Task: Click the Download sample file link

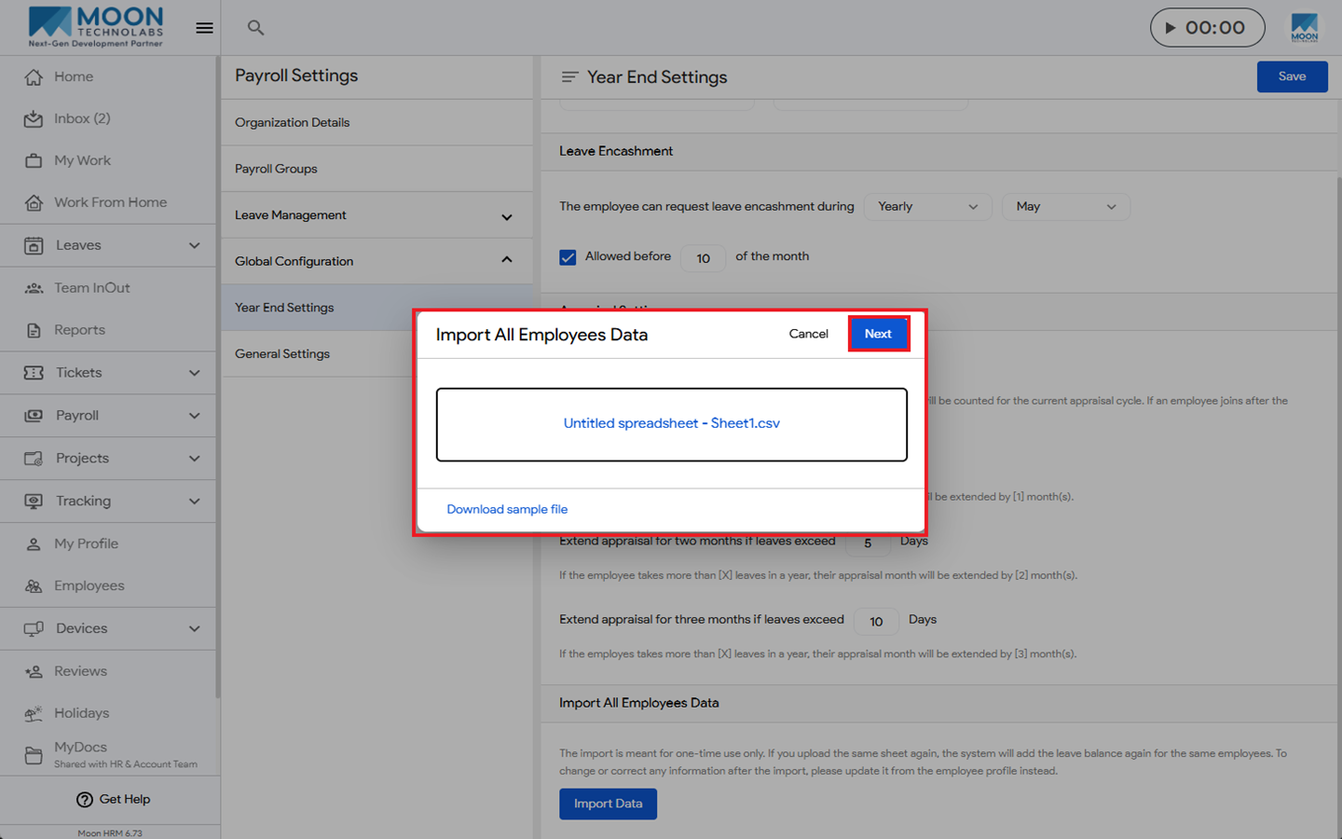Action: [x=507, y=509]
